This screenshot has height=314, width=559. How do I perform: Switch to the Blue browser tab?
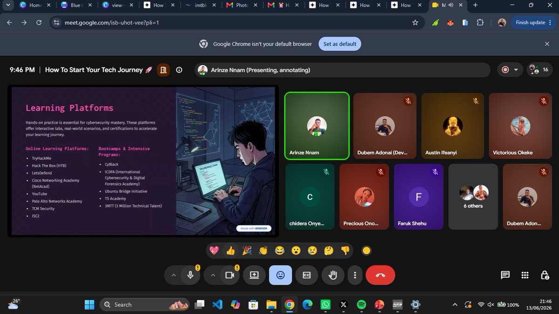[75, 5]
